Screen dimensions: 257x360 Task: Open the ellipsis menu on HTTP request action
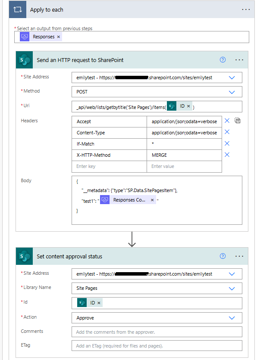pyautogui.click(x=239, y=60)
